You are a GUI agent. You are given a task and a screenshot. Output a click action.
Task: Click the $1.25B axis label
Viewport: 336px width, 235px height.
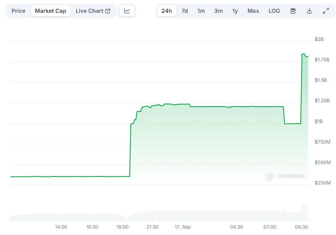[322, 101]
